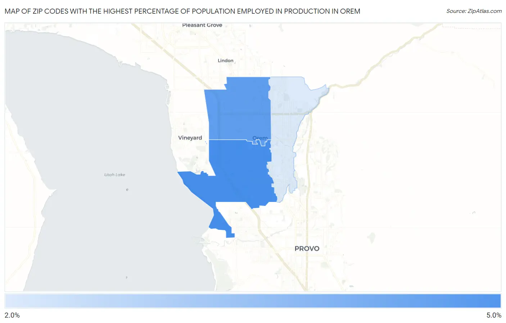This screenshot has width=506, height=323.
Task: Click the Pleasant Grove map label
Action: (202, 25)
